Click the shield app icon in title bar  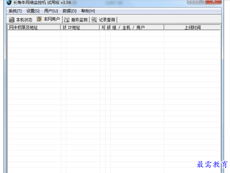click(9, 2)
